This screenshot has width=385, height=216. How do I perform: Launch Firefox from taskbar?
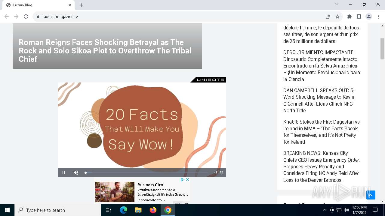(x=153, y=210)
